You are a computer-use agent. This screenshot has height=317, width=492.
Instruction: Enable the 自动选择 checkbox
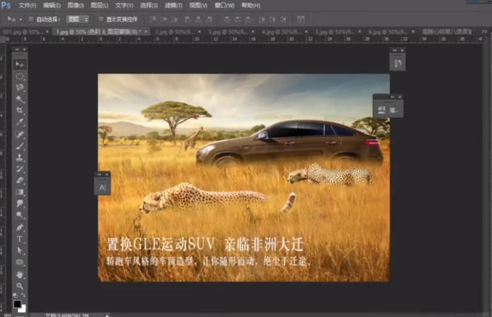[x=31, y=19]
